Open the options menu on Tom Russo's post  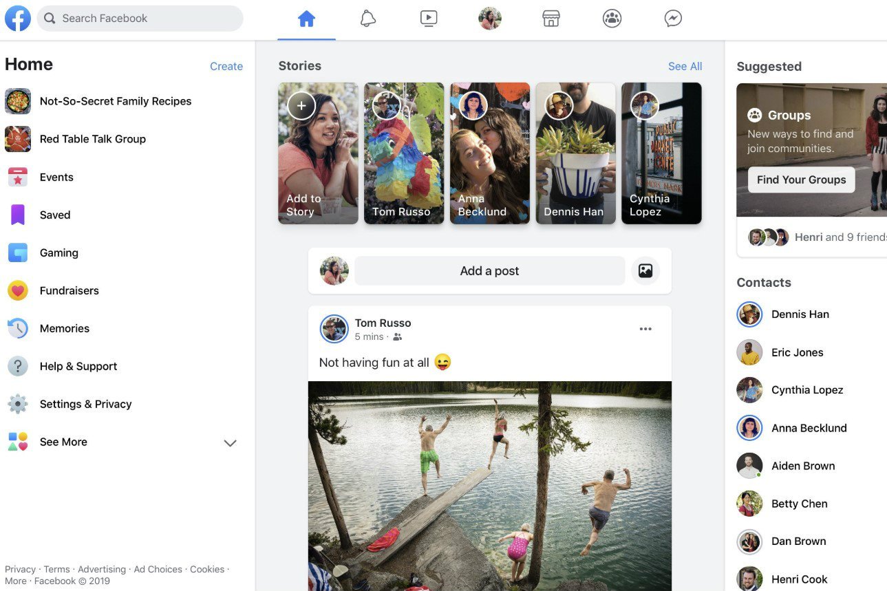pos(645,329)
